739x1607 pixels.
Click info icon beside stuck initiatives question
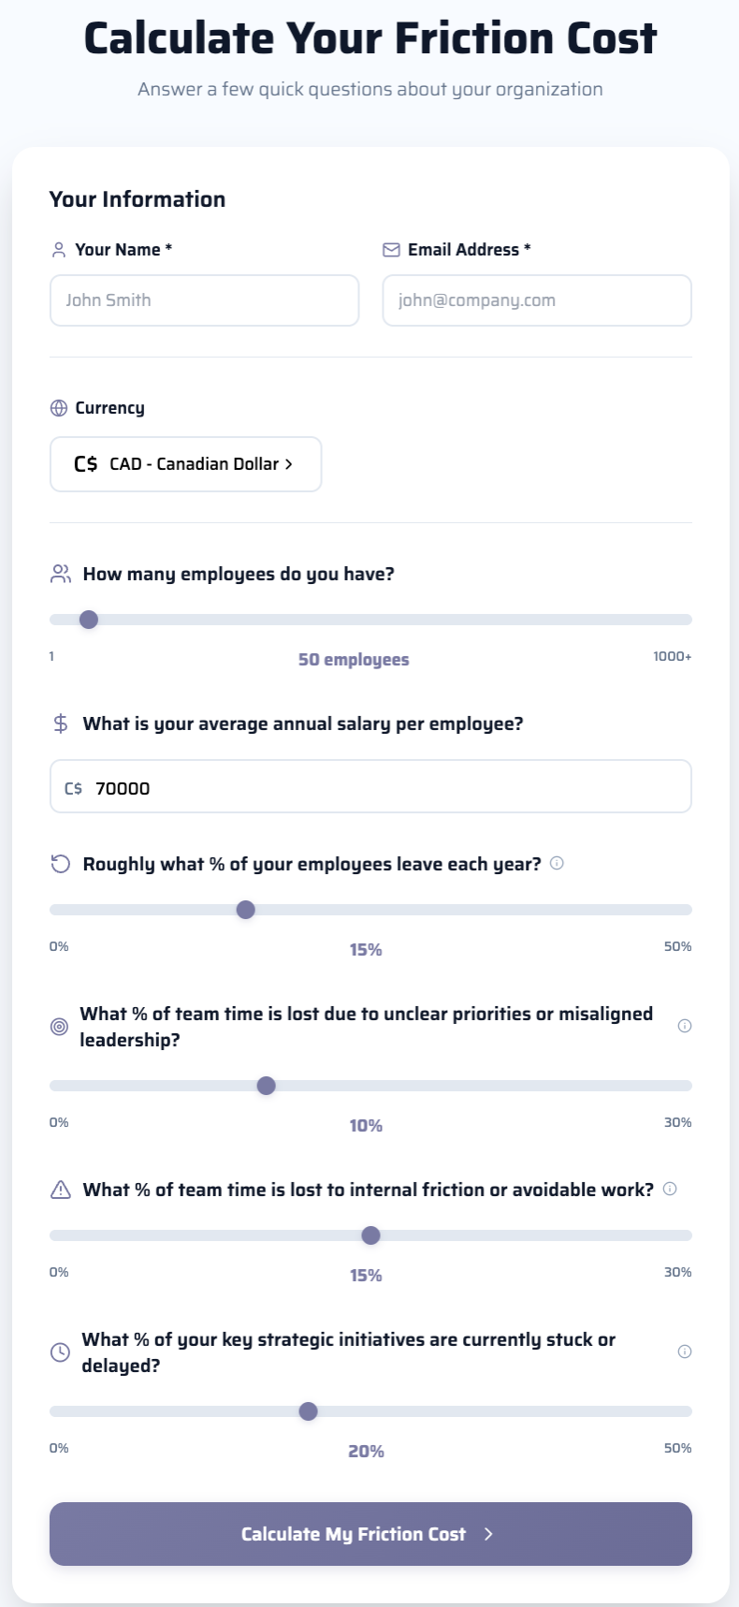(x=685, y=1351)
